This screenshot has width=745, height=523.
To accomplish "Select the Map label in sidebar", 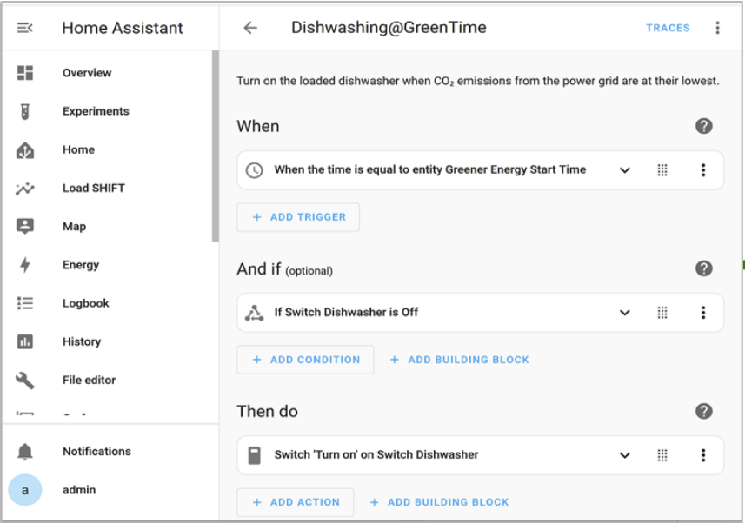I will click(74, 227).
